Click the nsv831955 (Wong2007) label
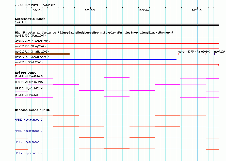Image resolution: width=226 pixels, height=161 pixels. point(30,36)
